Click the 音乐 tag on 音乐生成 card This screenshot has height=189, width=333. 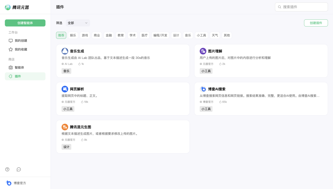67,71
